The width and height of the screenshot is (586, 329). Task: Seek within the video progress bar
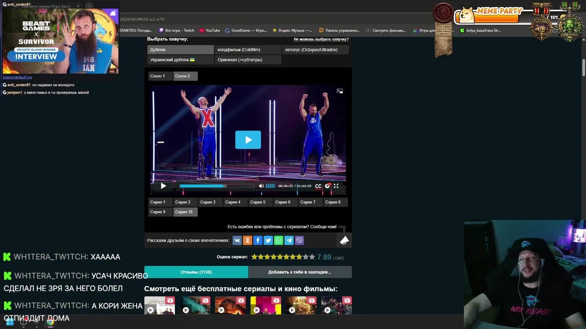coord(217,186)
